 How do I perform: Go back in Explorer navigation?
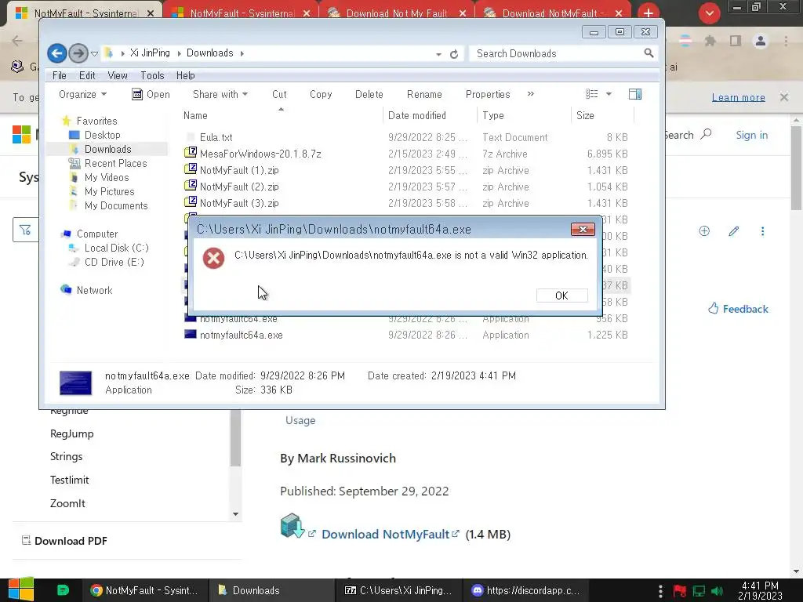pos(56,53)
